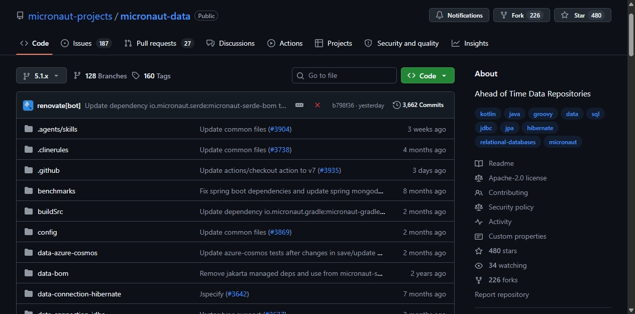Click Report repository link

502,294
